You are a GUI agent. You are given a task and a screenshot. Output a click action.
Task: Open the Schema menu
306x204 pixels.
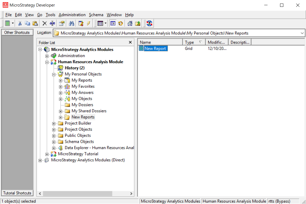[96, 15]
